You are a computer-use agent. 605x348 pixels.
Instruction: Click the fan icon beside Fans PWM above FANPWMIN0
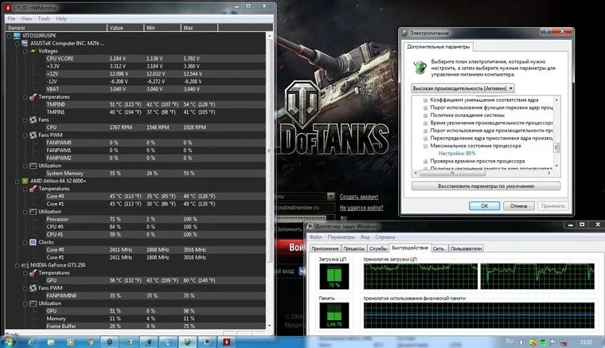[33, 287]
